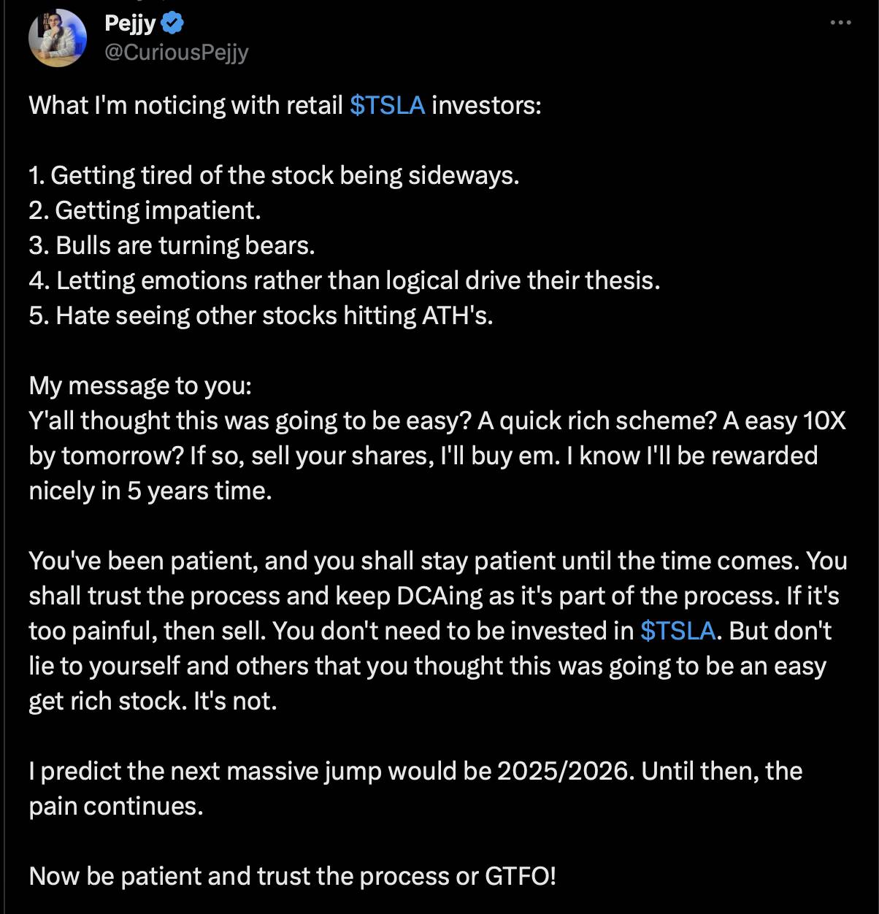The width and height of the screenshot is (879, 914).
Task: Open Pejjy's profile picture
Action: [x=58, y=38]
